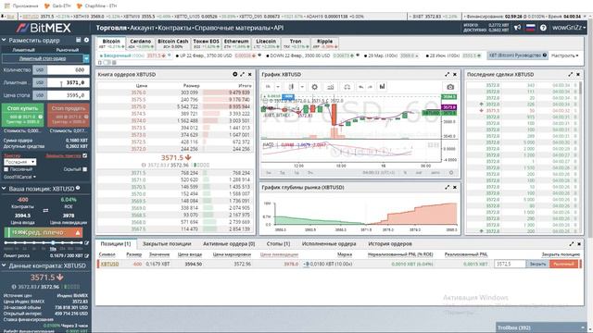The image size is (593, 333).
Task: Expand the Последние сделки XBTUSD panel
Action: (571, 74)
